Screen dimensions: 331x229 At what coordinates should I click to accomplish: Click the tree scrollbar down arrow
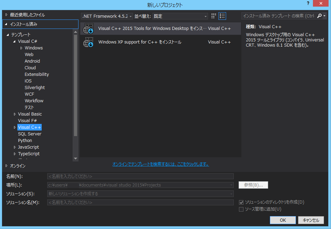[x=75, y=159]
